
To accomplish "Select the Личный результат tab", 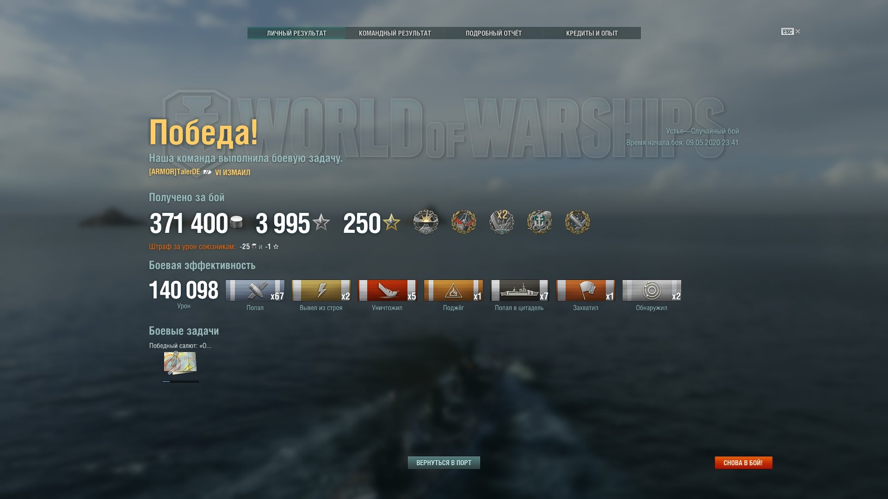I will [x=296, y=33].
